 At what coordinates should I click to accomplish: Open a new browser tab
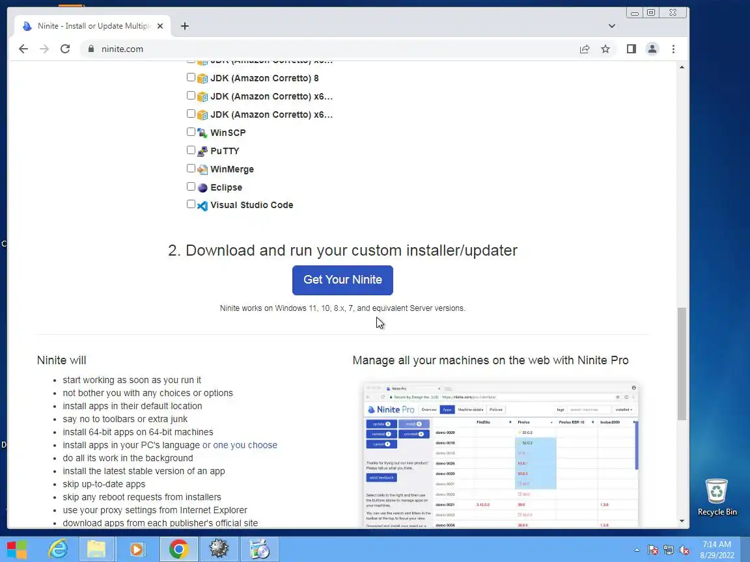(x=185, y=26)
